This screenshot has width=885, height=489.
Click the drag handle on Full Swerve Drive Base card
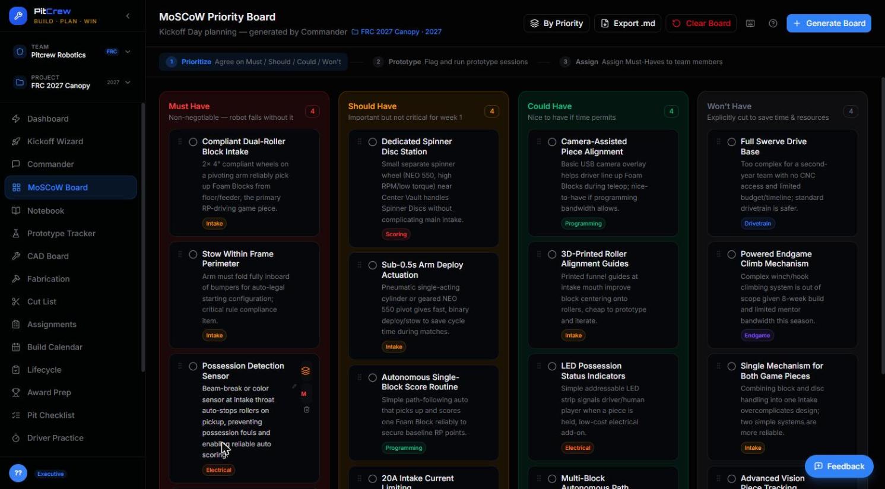[x=718, y=142]
